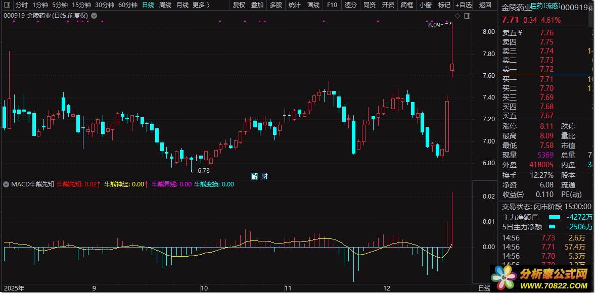
Task: Open the 画线 drawing tools menu
Action: [x=313, y=5]
